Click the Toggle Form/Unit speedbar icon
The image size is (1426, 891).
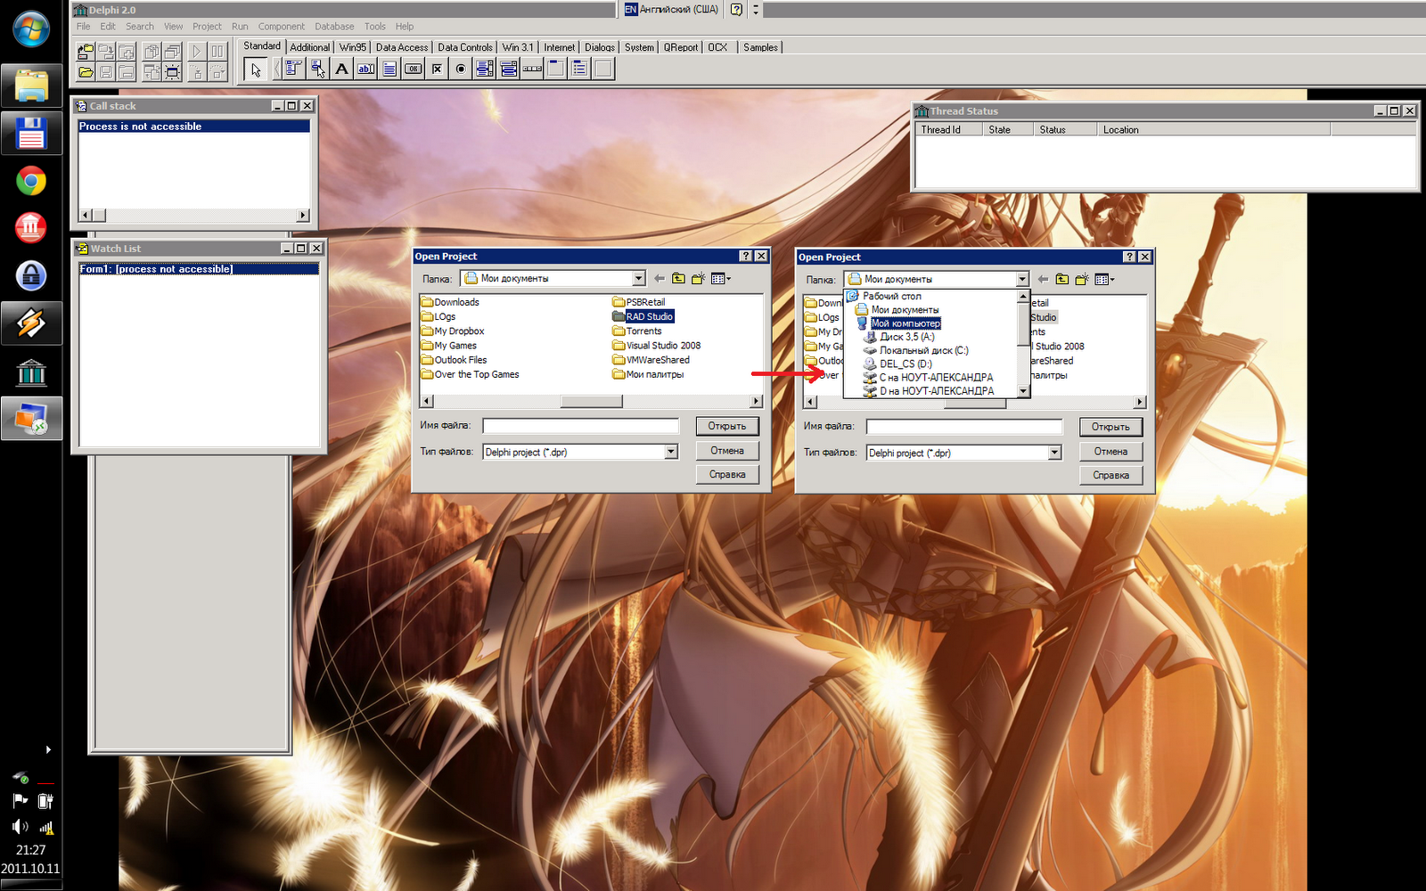click(x=152, y=72)
